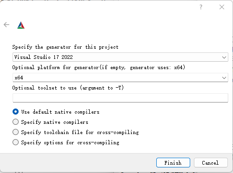The image size is (233, 173).
Task: Open help with the question mark icon
Action: pos(201,7)
